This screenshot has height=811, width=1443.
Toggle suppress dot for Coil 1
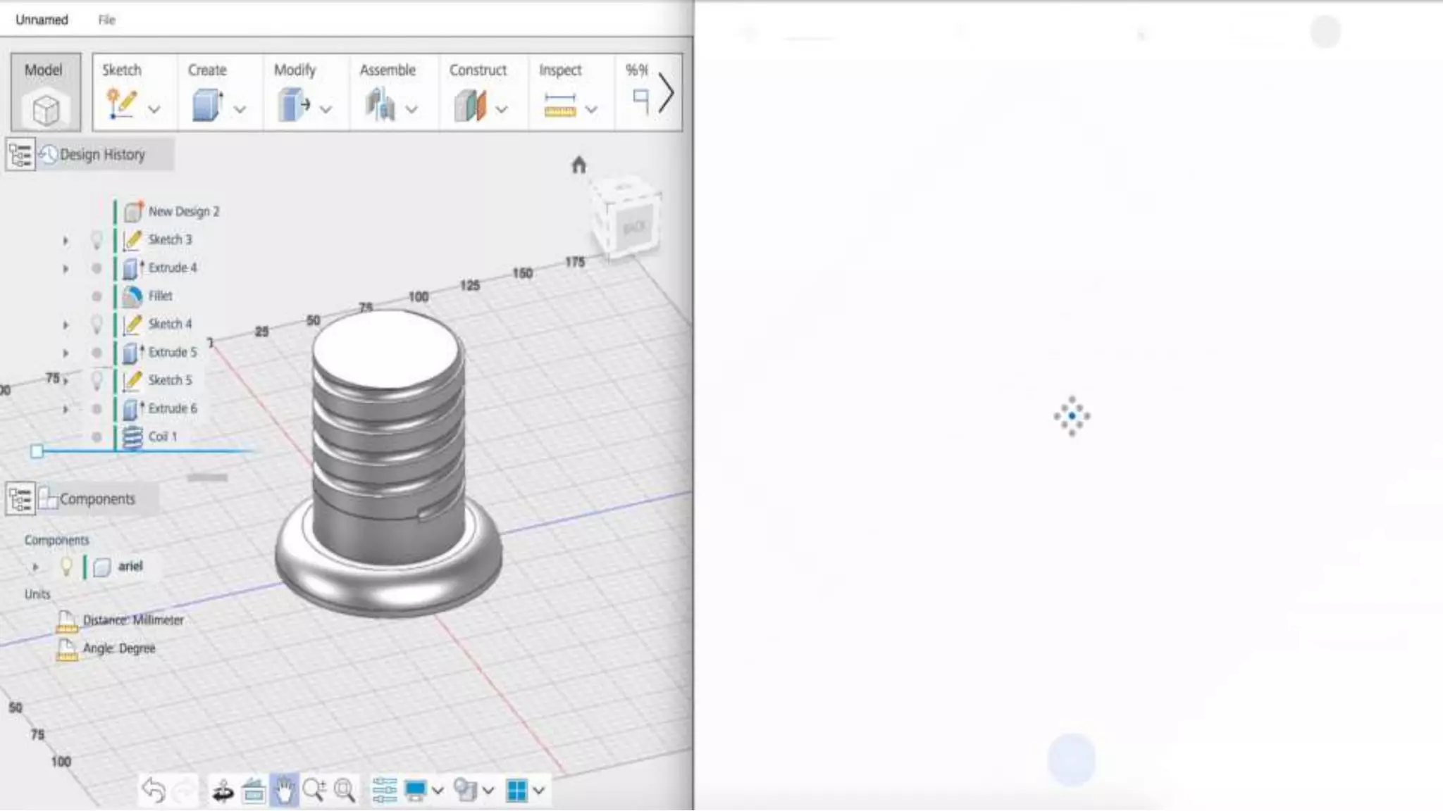(97, 437)
